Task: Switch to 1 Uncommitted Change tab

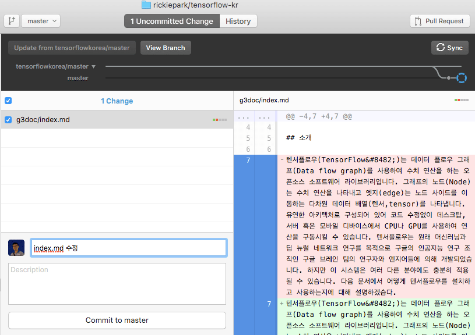Action: (x=172, y=21)
